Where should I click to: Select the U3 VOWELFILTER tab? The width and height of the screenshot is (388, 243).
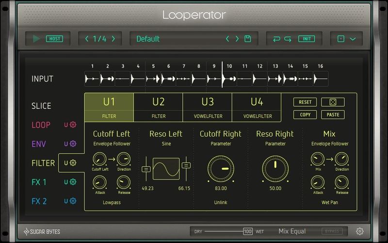208,107
